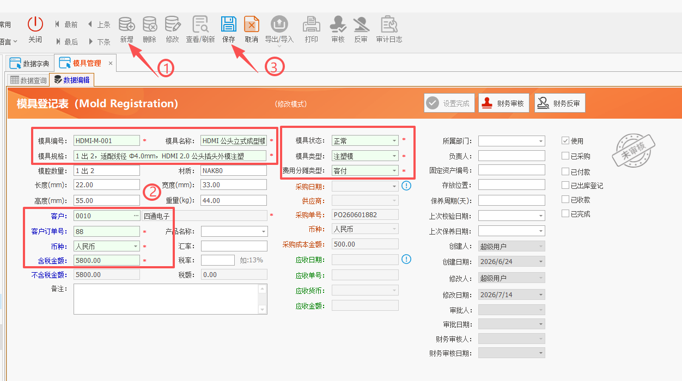Switch to the 数据查询 subtab

pos(28,80)
